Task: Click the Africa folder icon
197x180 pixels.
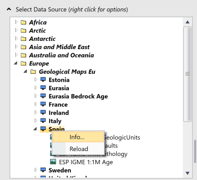Action: point(24,22)
